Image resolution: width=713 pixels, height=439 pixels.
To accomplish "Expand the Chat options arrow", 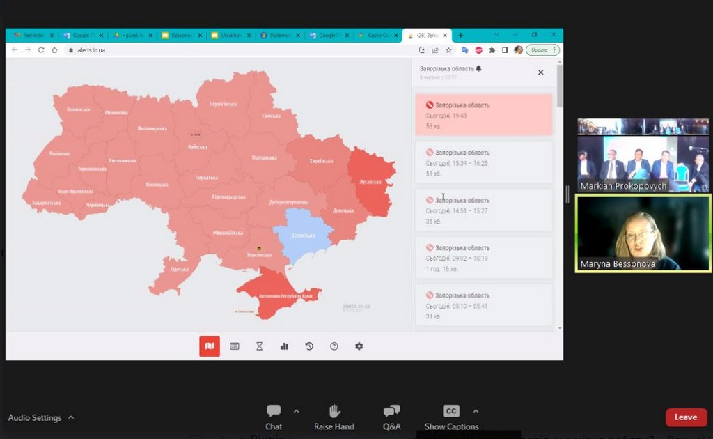I will (x=296, y=411).
